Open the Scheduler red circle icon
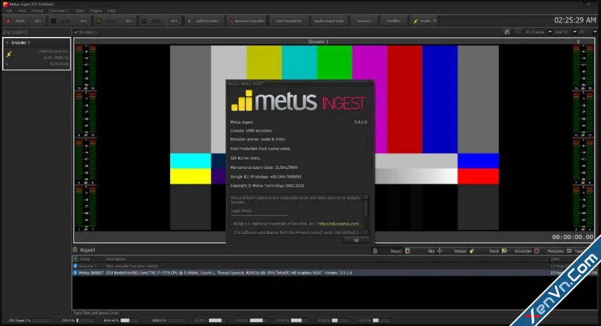601x326 pixels. [536, 251]
